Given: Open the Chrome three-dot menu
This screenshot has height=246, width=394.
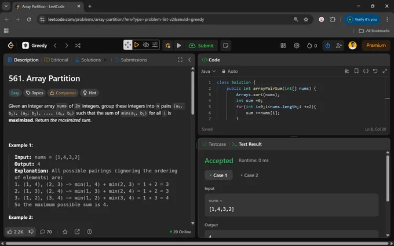Looking at the screenshot, I should (x=387, y=19).
